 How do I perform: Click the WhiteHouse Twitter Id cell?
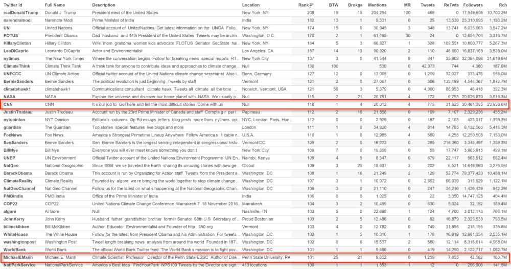15,234
